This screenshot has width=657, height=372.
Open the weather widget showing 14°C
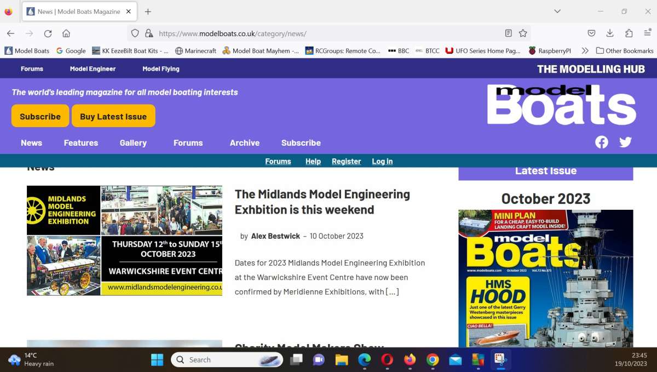tap(31, 359)
